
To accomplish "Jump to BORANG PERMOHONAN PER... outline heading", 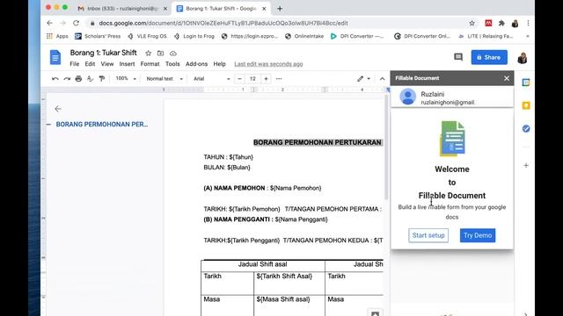I will [x=102, y=125].
